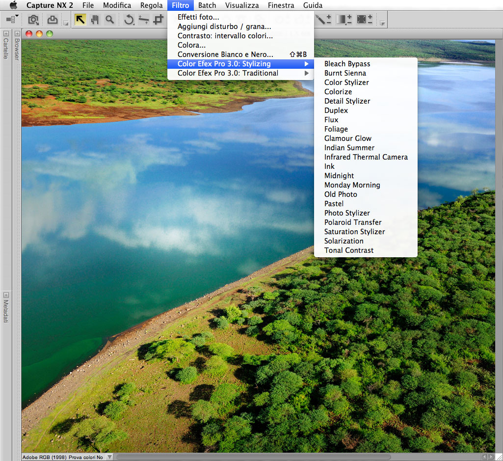503x461 pixels.
Task: Select Indian Summer filter
Action: [x=366, y=148]
